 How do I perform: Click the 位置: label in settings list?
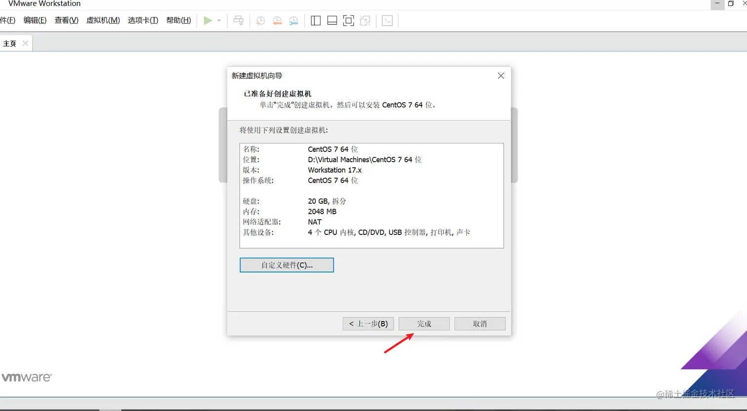click(251, 160)
